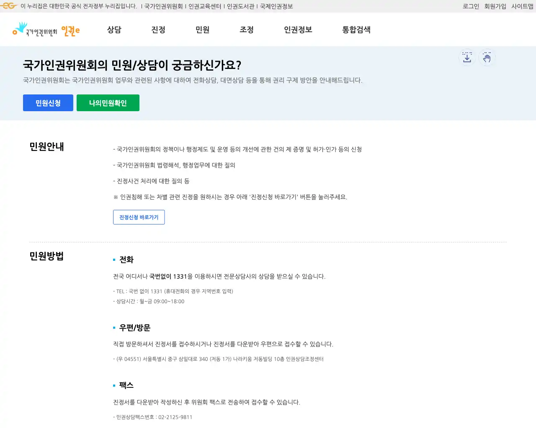536x428 pixels.
Task: Open the 상담 menu
Action: point(114,30)
